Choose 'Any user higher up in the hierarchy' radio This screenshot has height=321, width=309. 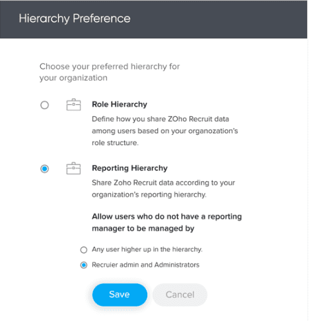(84, 250)
